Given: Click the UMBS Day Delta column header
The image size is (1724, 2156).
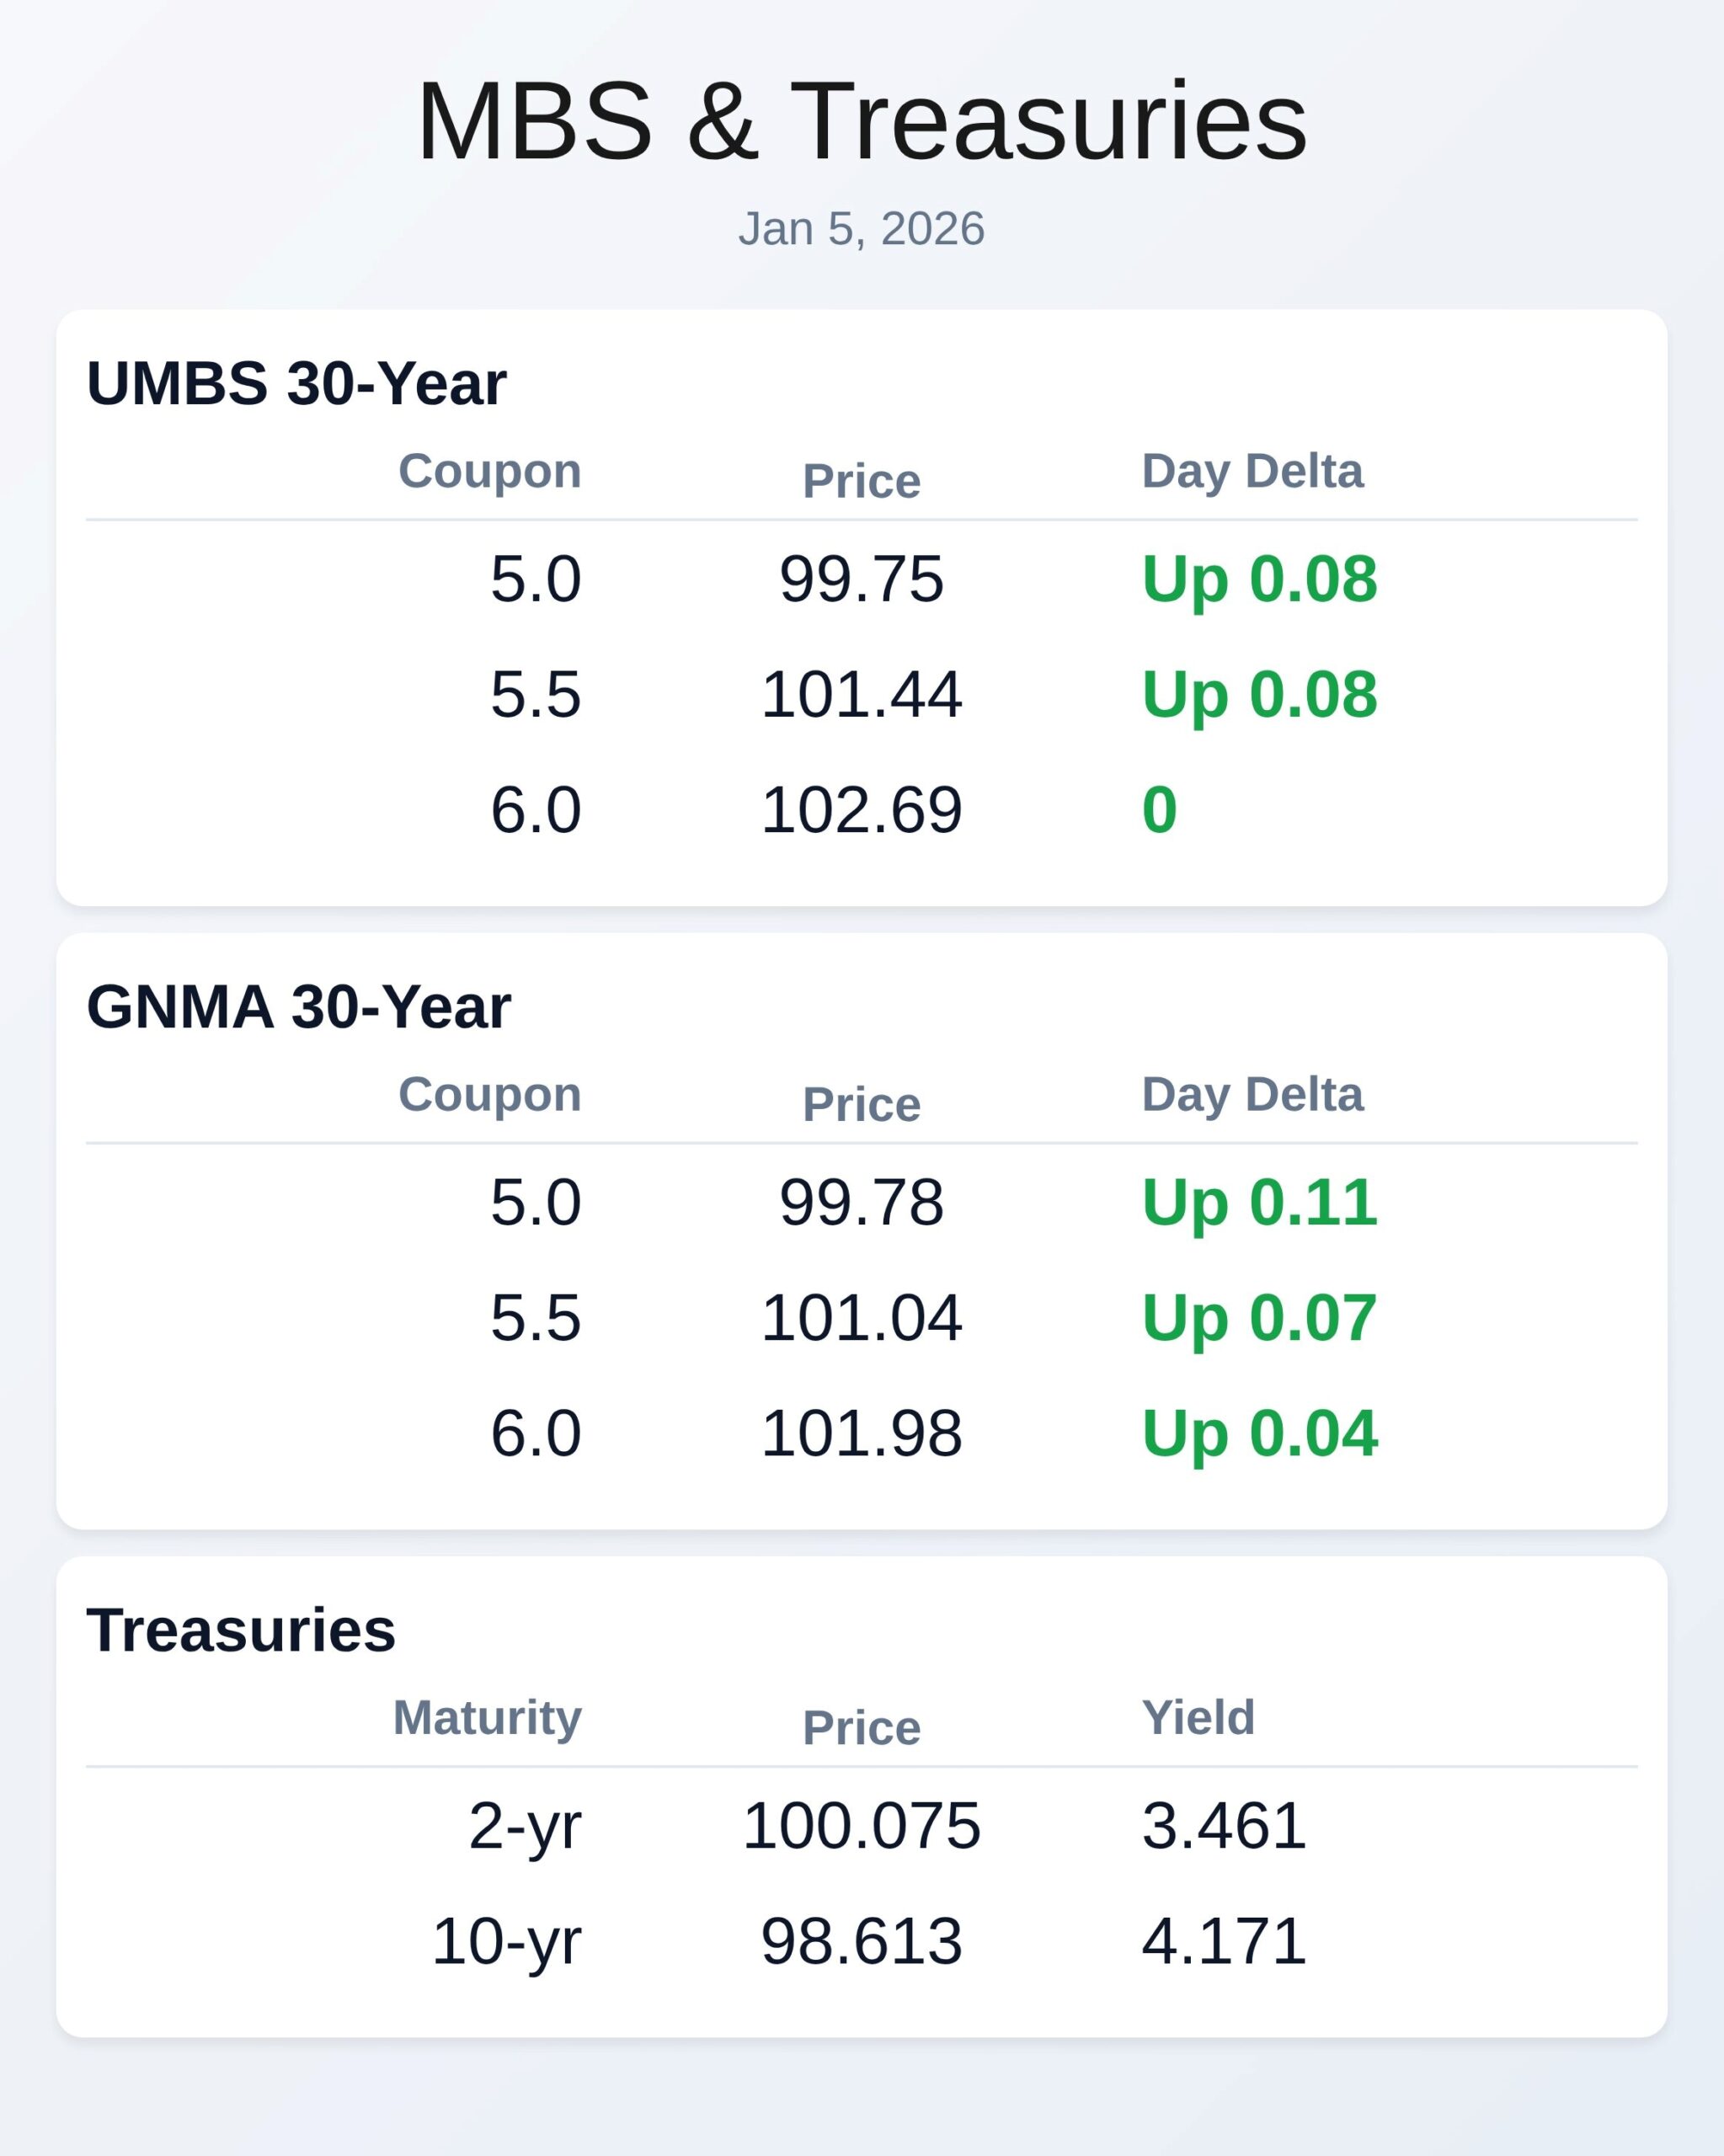Looking at the screenshot, I should (1252, 471).
